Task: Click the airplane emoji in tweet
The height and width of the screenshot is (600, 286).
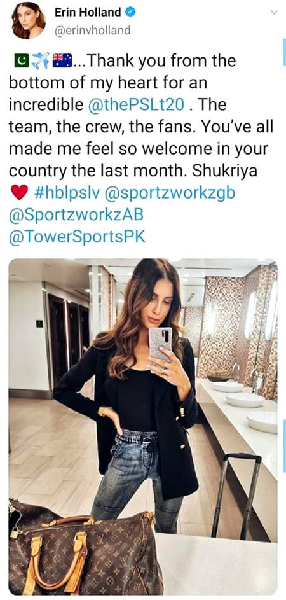Action: click(40, 60)
